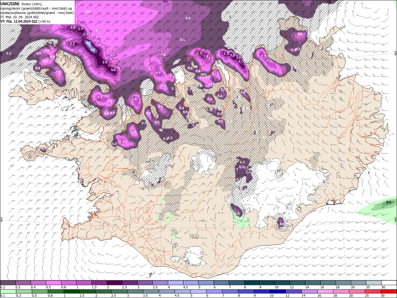Click the '15W' longitude label

pos(329,2)
